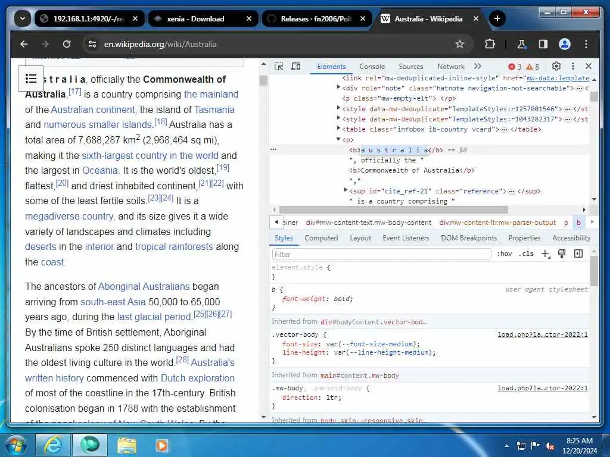Open the Chrome profile avatar
The width and height of the screenshot is (610, 457).
pyautogui.click(x=565, y=44)
